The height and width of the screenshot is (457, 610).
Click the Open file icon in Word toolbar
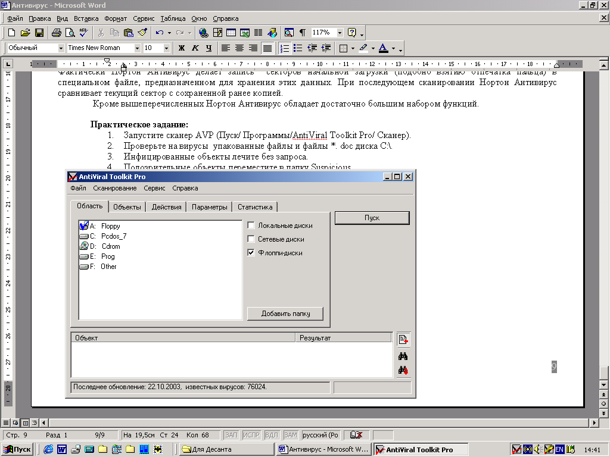coord(25,33)
